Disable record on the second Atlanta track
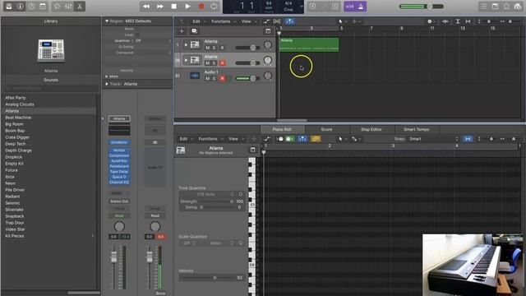 (222, 63)
